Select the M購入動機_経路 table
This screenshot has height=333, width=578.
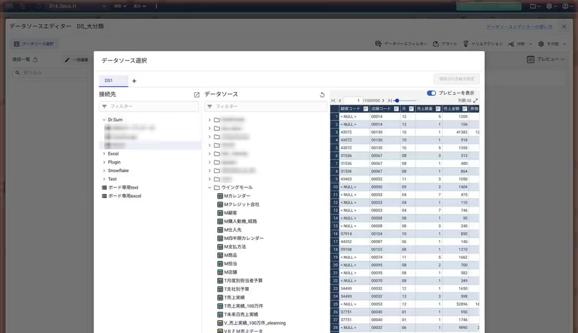[241, 221]
